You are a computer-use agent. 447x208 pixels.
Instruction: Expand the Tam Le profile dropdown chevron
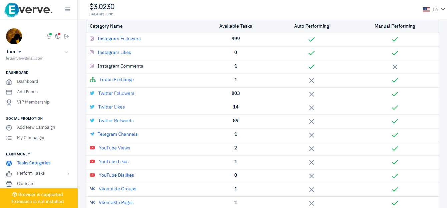click(x=66, y=52)
